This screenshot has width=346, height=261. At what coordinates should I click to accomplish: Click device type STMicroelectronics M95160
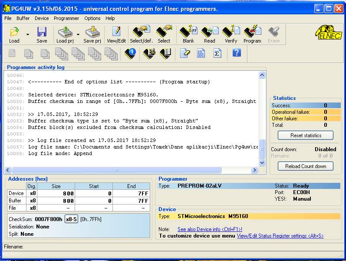tap(213, 216)
